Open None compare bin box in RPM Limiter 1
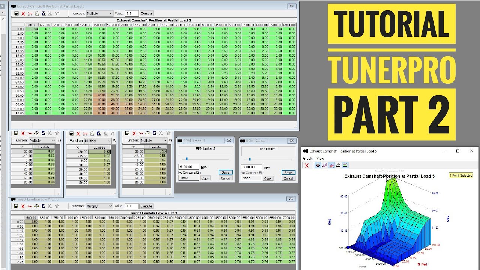Screen dimensions: 480x270 [251, 178]
